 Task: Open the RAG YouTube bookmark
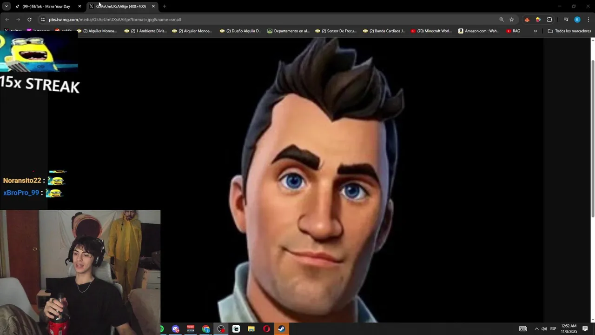(513, 31)
